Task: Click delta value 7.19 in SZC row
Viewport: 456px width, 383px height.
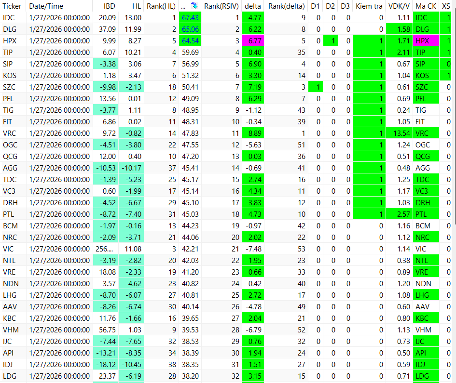Action: (x=253, y=87)
